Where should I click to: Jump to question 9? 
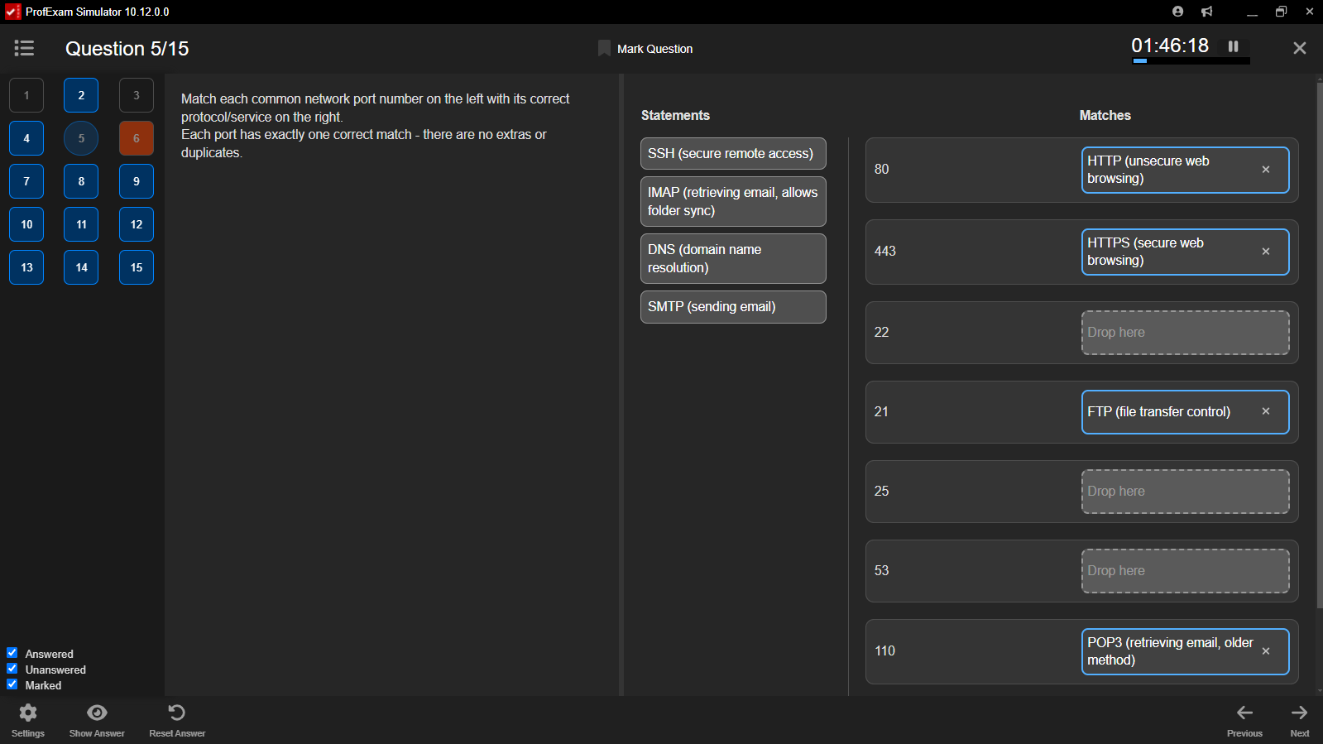(137, 181)
